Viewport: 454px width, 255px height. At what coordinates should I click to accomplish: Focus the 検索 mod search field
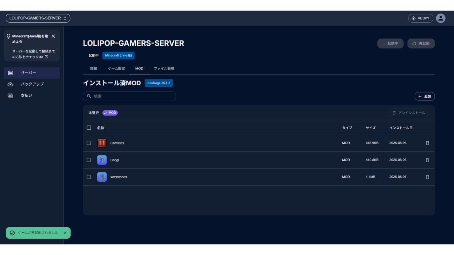[129, 96]
